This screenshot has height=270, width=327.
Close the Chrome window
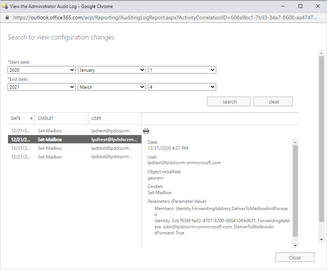click(318, 6)
